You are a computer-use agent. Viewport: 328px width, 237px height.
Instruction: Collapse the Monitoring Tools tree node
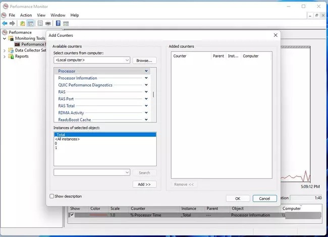pos(5,38)
